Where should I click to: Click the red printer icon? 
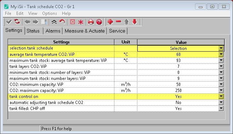[x=91, y=22]
